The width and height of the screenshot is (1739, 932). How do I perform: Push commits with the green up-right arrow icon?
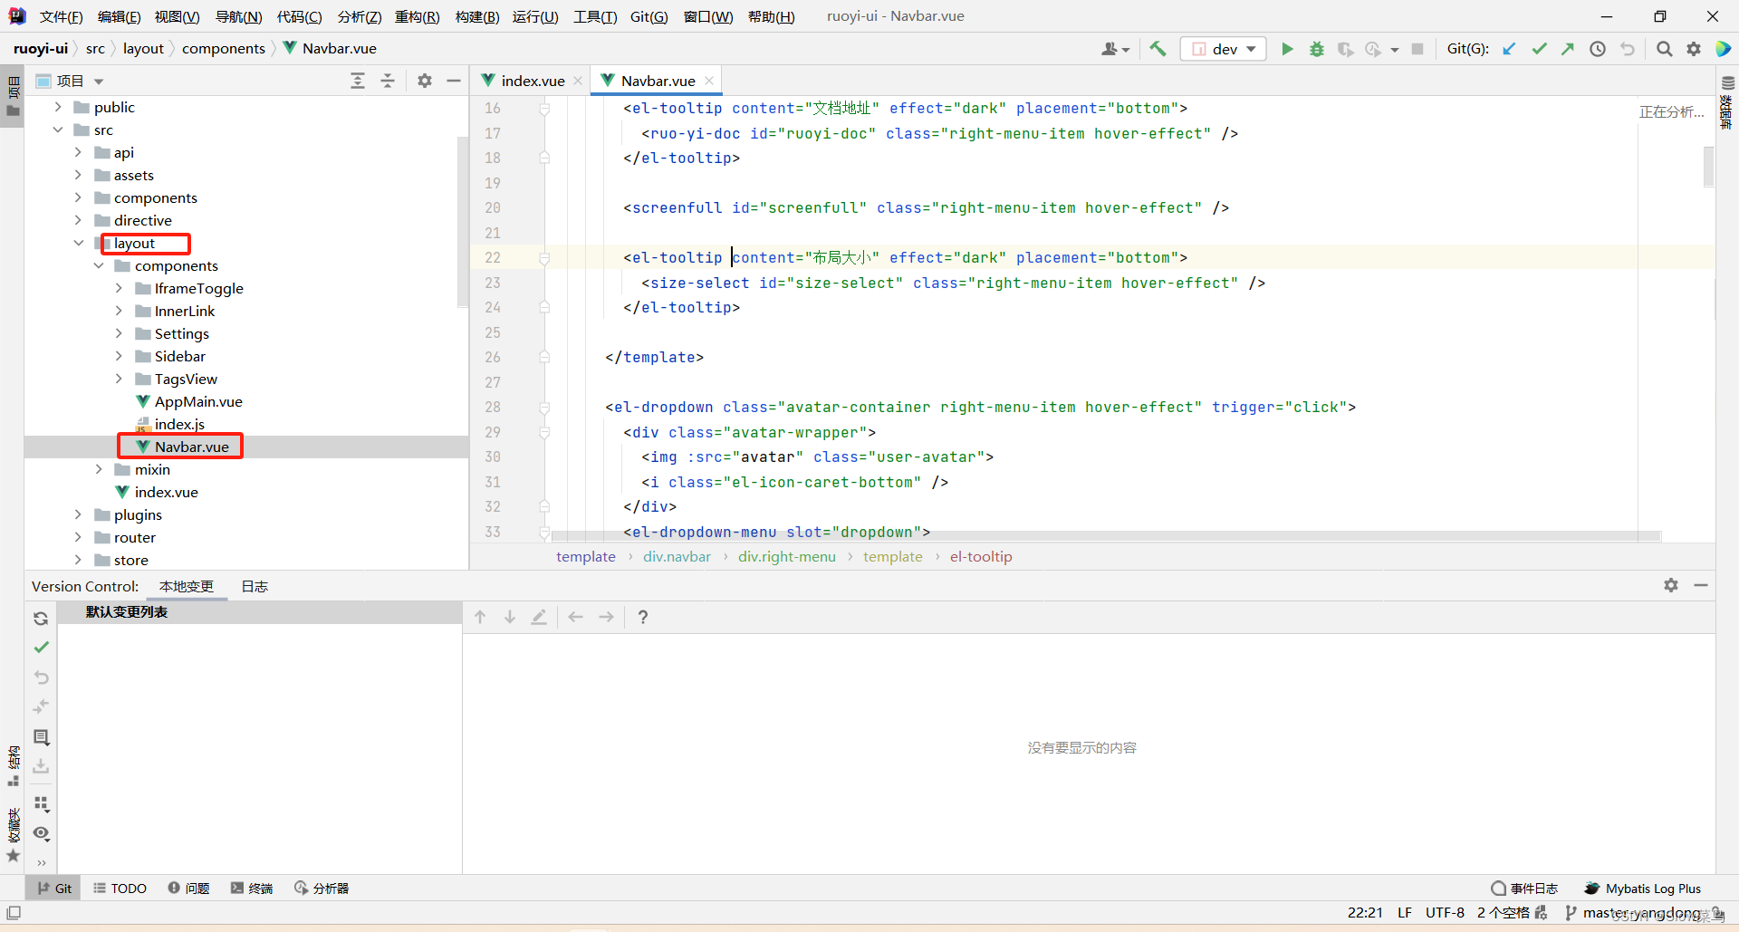coord(1568,48)
